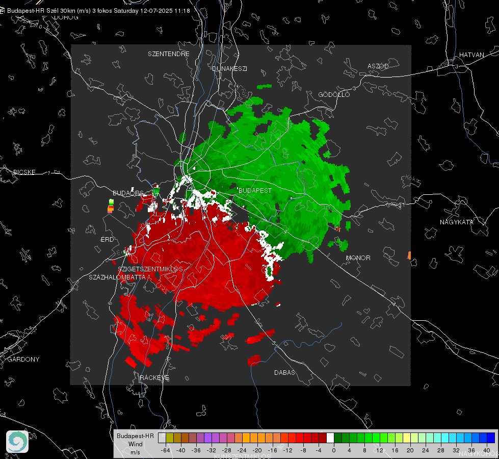This screenshot has width=499, height=459.
Task: Click the SZÁZHALOMBATTA map label
Action: (117, 277)
